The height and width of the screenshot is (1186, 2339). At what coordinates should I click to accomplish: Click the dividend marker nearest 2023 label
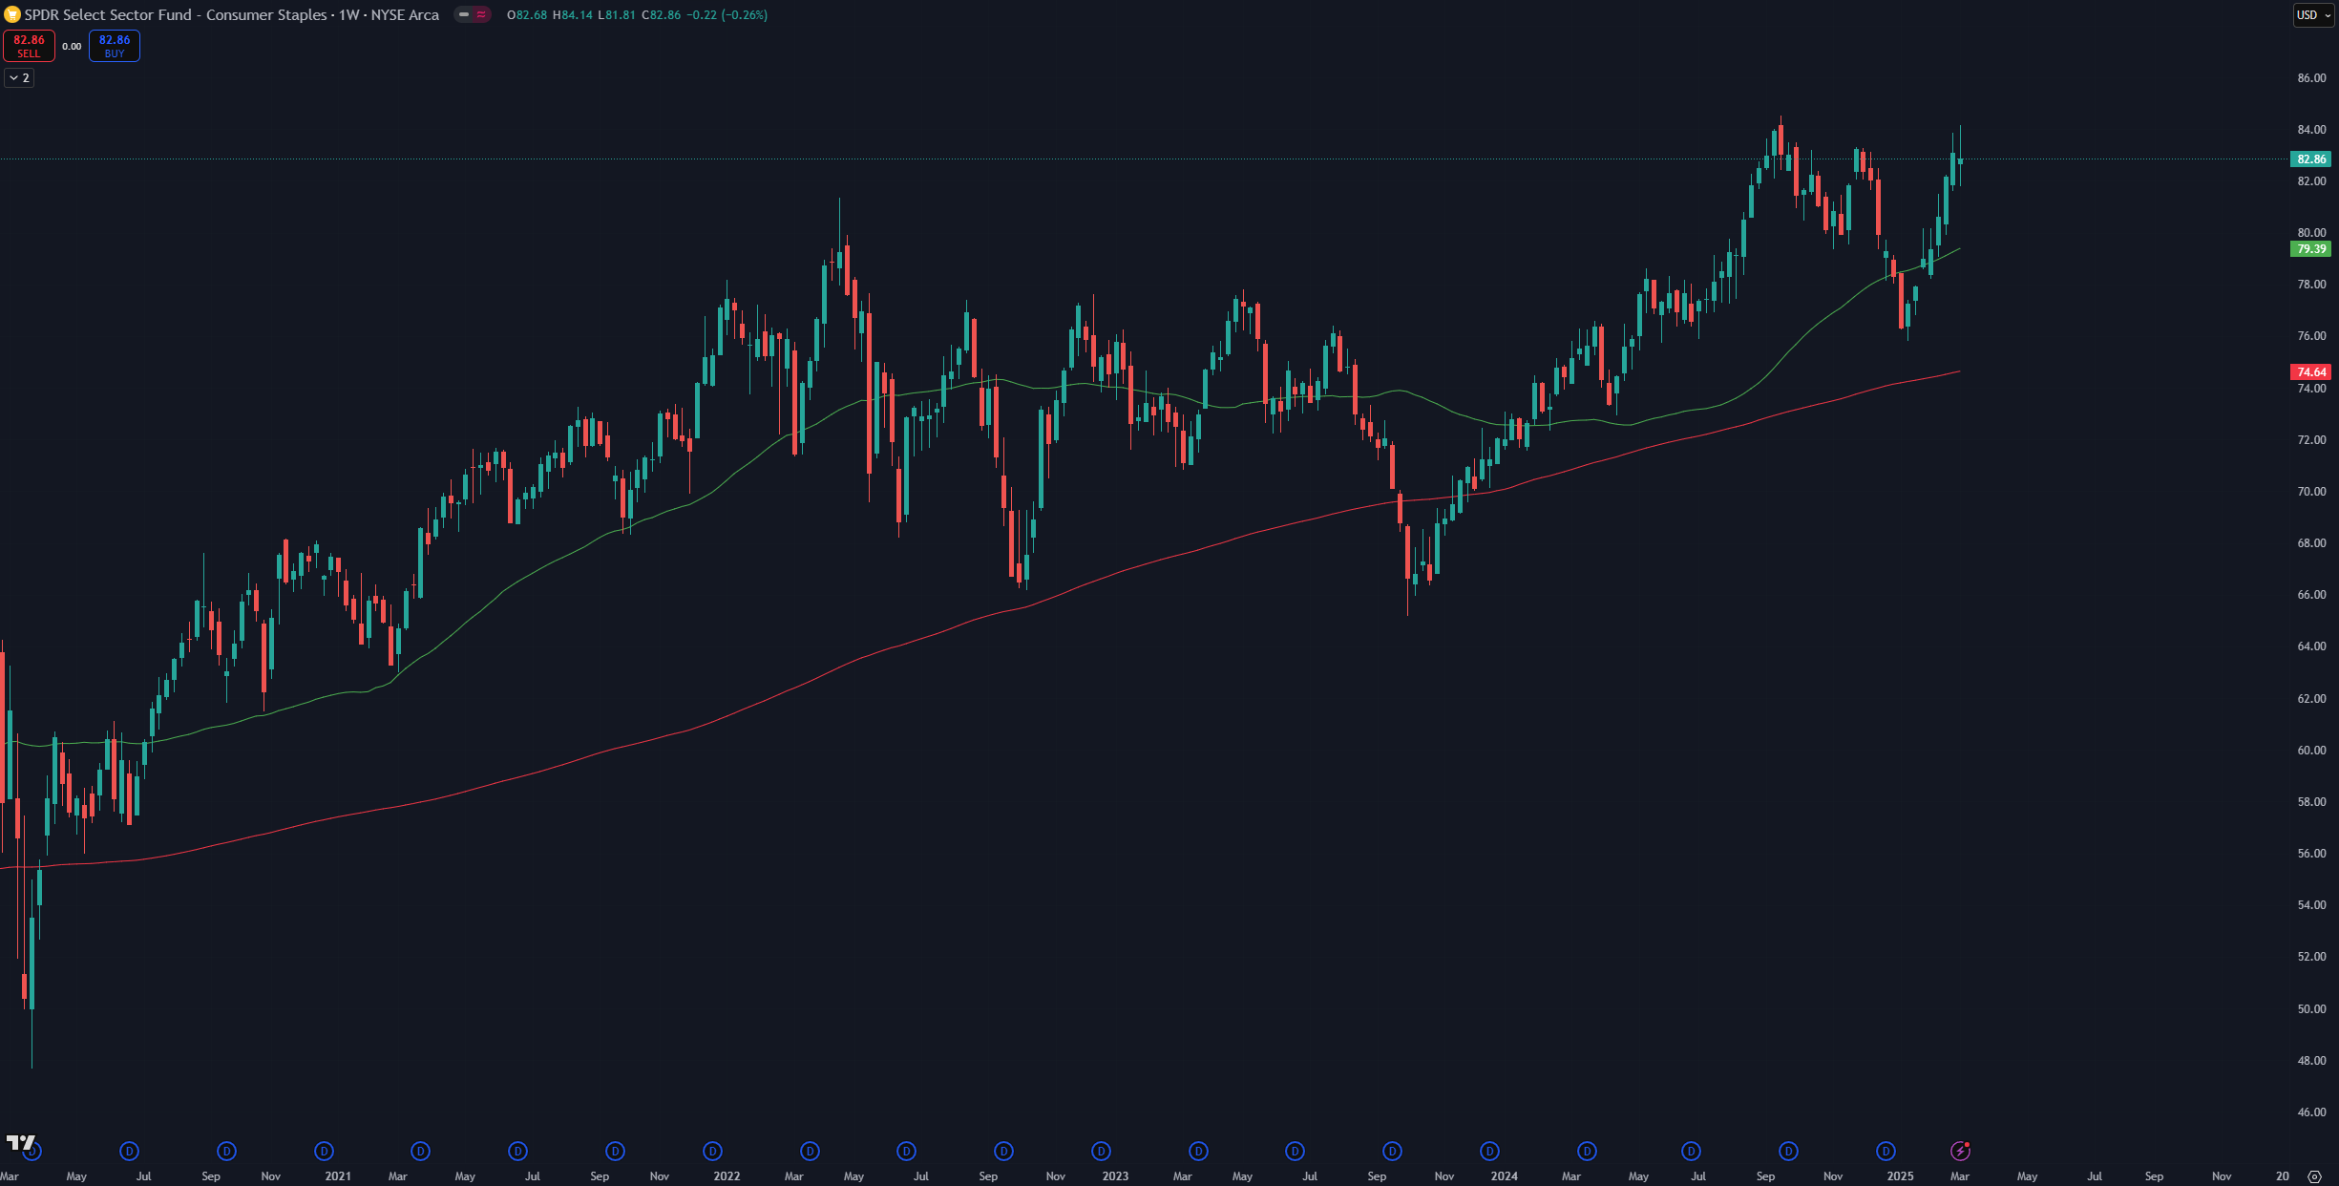(x=1101, y=1151)
